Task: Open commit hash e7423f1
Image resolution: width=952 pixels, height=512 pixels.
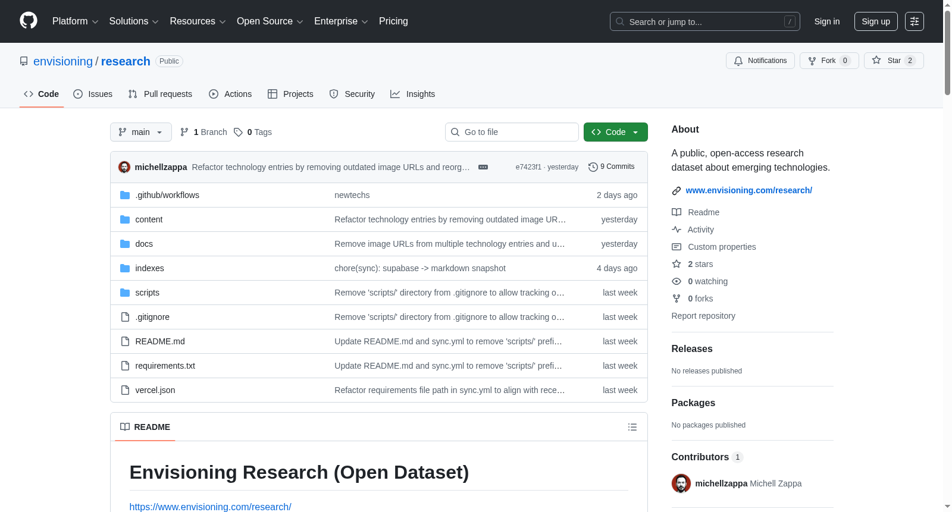Action: coord(528,167)
